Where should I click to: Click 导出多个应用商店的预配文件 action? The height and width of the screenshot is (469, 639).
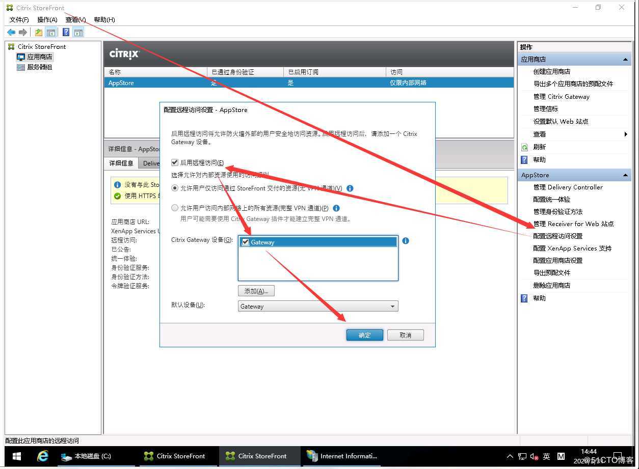pyautogui.click(x=573, y=84)
